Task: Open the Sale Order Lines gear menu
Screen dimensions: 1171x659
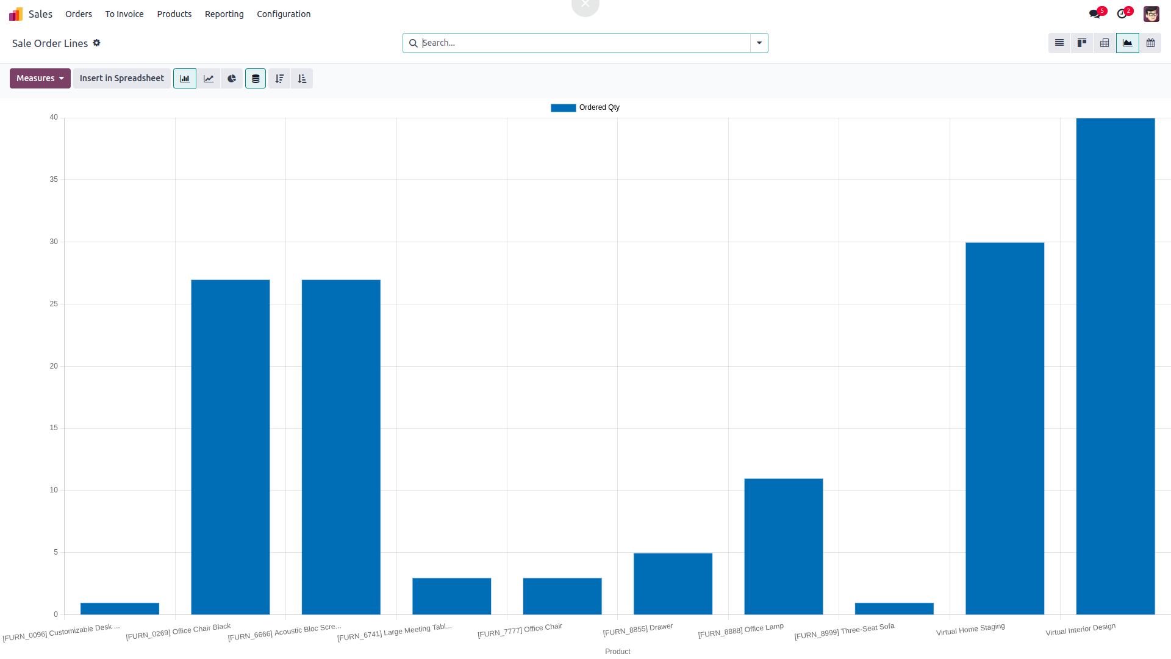Action: pos(96,43)
